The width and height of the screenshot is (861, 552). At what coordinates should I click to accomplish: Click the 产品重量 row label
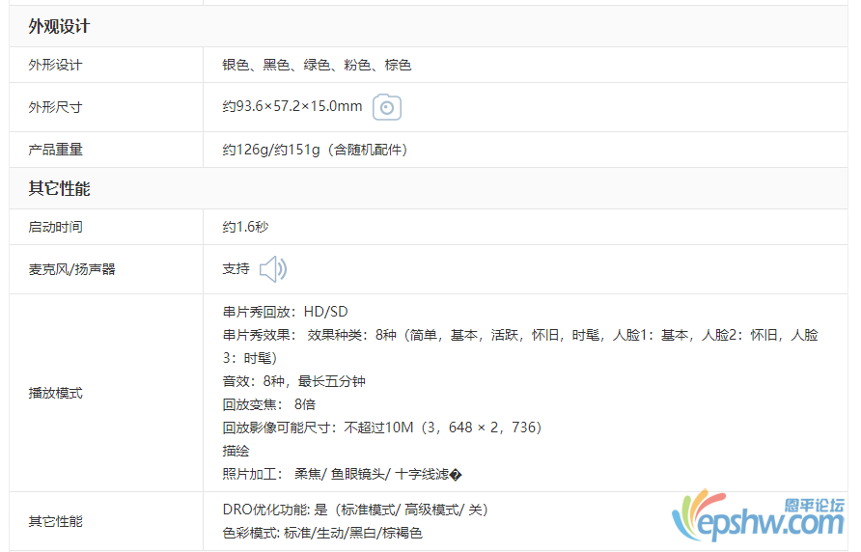coord(55,150)
